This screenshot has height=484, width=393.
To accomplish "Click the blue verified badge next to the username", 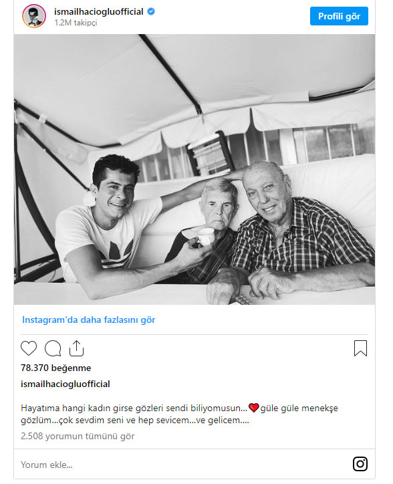I will coord(151,12).
